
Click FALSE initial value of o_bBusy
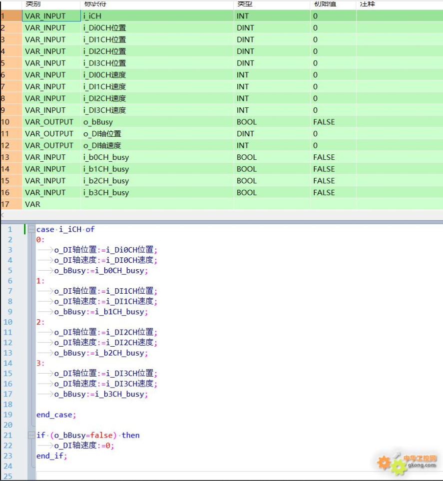[x=333, y=122]
